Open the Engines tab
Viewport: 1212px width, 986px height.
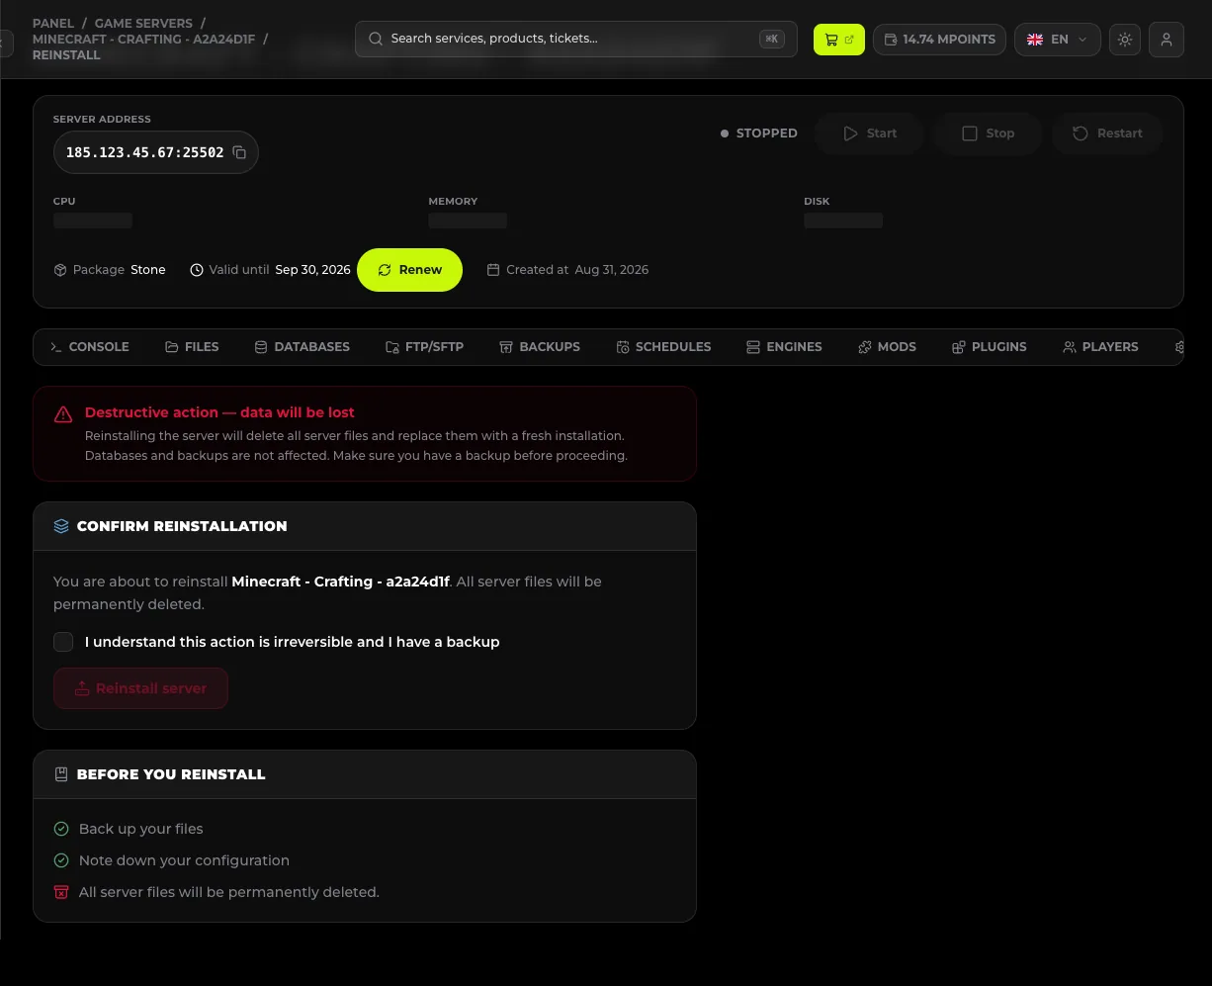coord(784,347)
